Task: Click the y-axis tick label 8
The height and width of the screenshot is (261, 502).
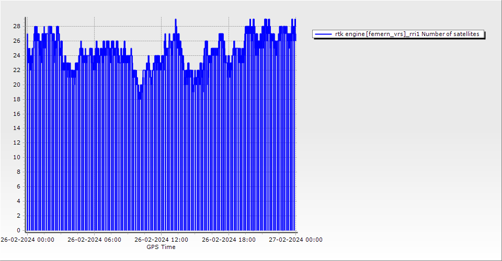Action: click(18, 172)
